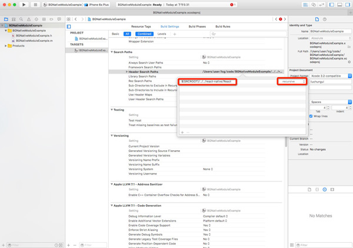
Task: Toggle the Wrap lines checkbox
Action: click(311, 116)
